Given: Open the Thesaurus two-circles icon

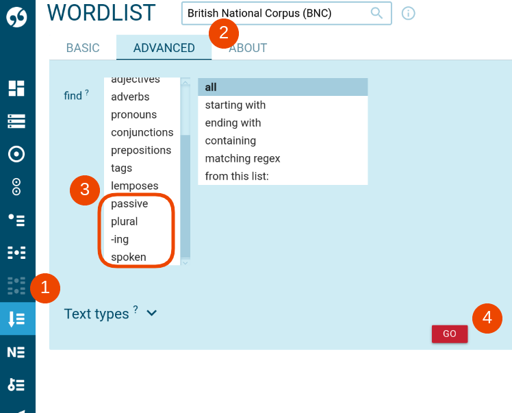Looking at the screenshot, I should click(x=16, y=187).
